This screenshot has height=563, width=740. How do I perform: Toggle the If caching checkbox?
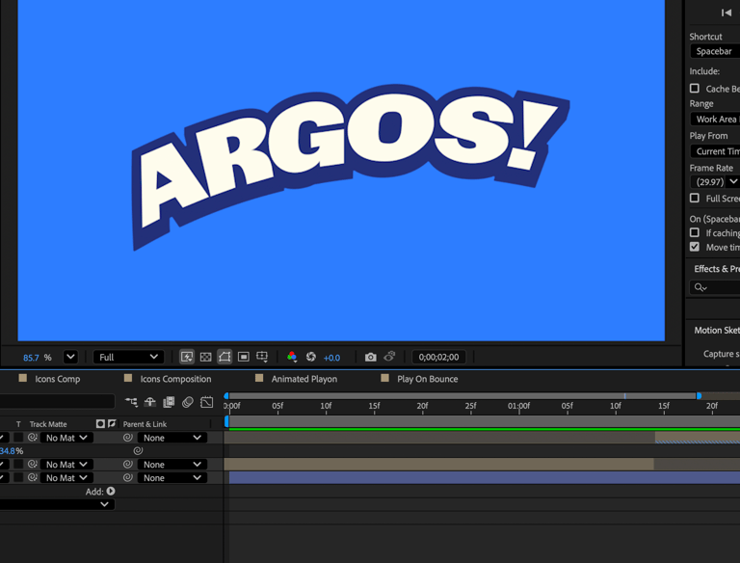tap(694, 232)
